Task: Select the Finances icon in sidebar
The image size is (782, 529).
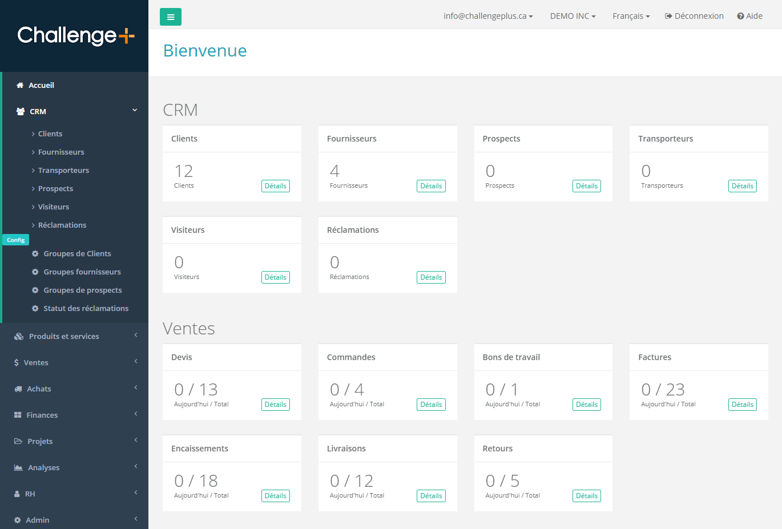Action: [19, 414]
